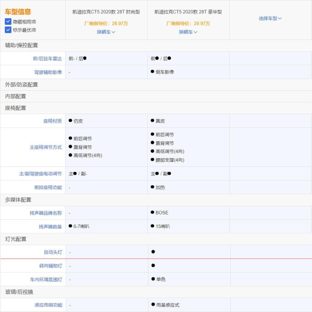Open the 选择车型 dropdown
Screen dimensions: 312x312
(x=270, y=19)
